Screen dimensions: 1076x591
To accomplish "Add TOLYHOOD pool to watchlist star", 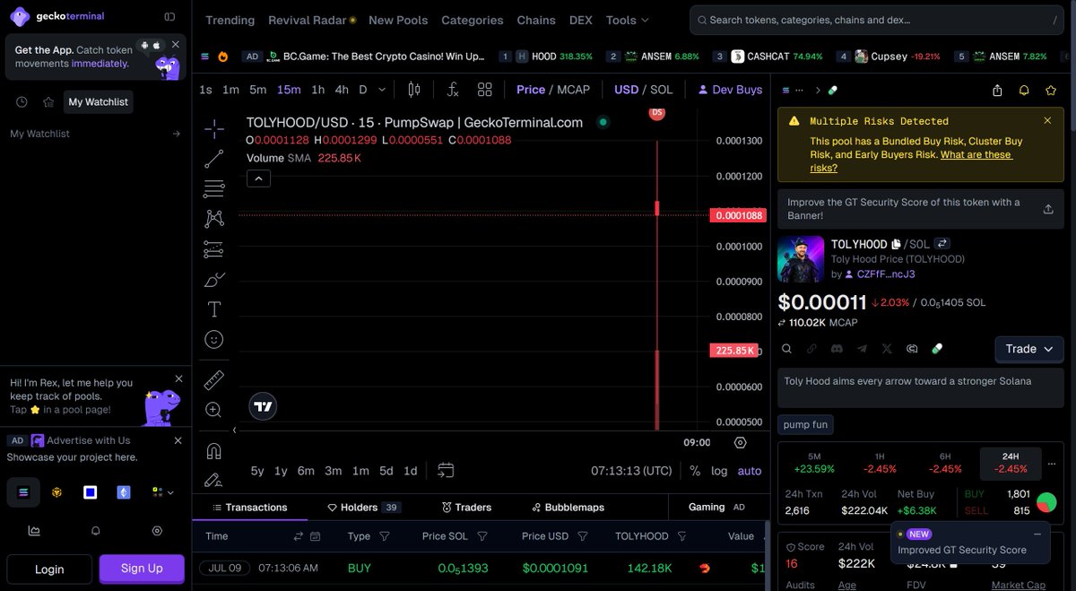I will [x=1051, y=91].
